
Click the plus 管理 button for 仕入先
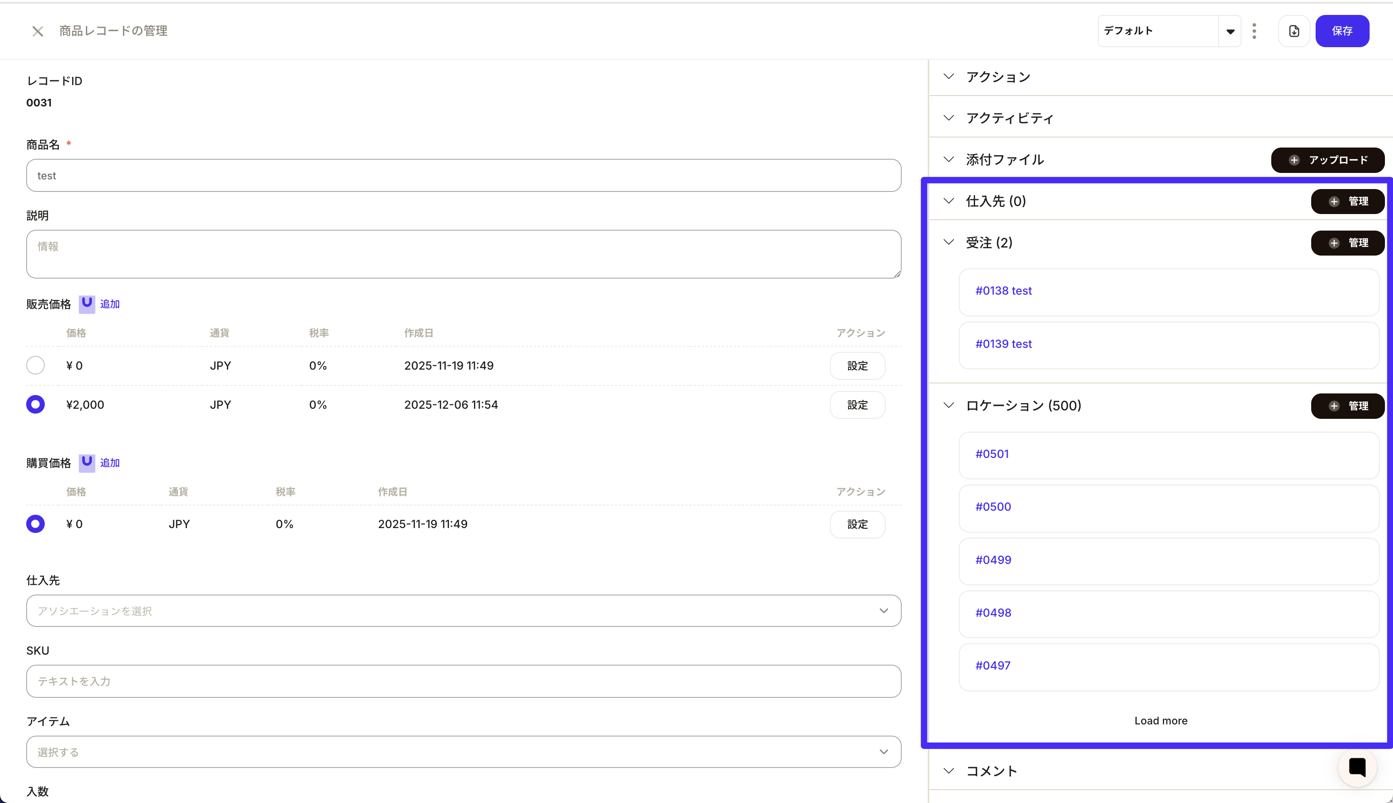coord(1347,201)
